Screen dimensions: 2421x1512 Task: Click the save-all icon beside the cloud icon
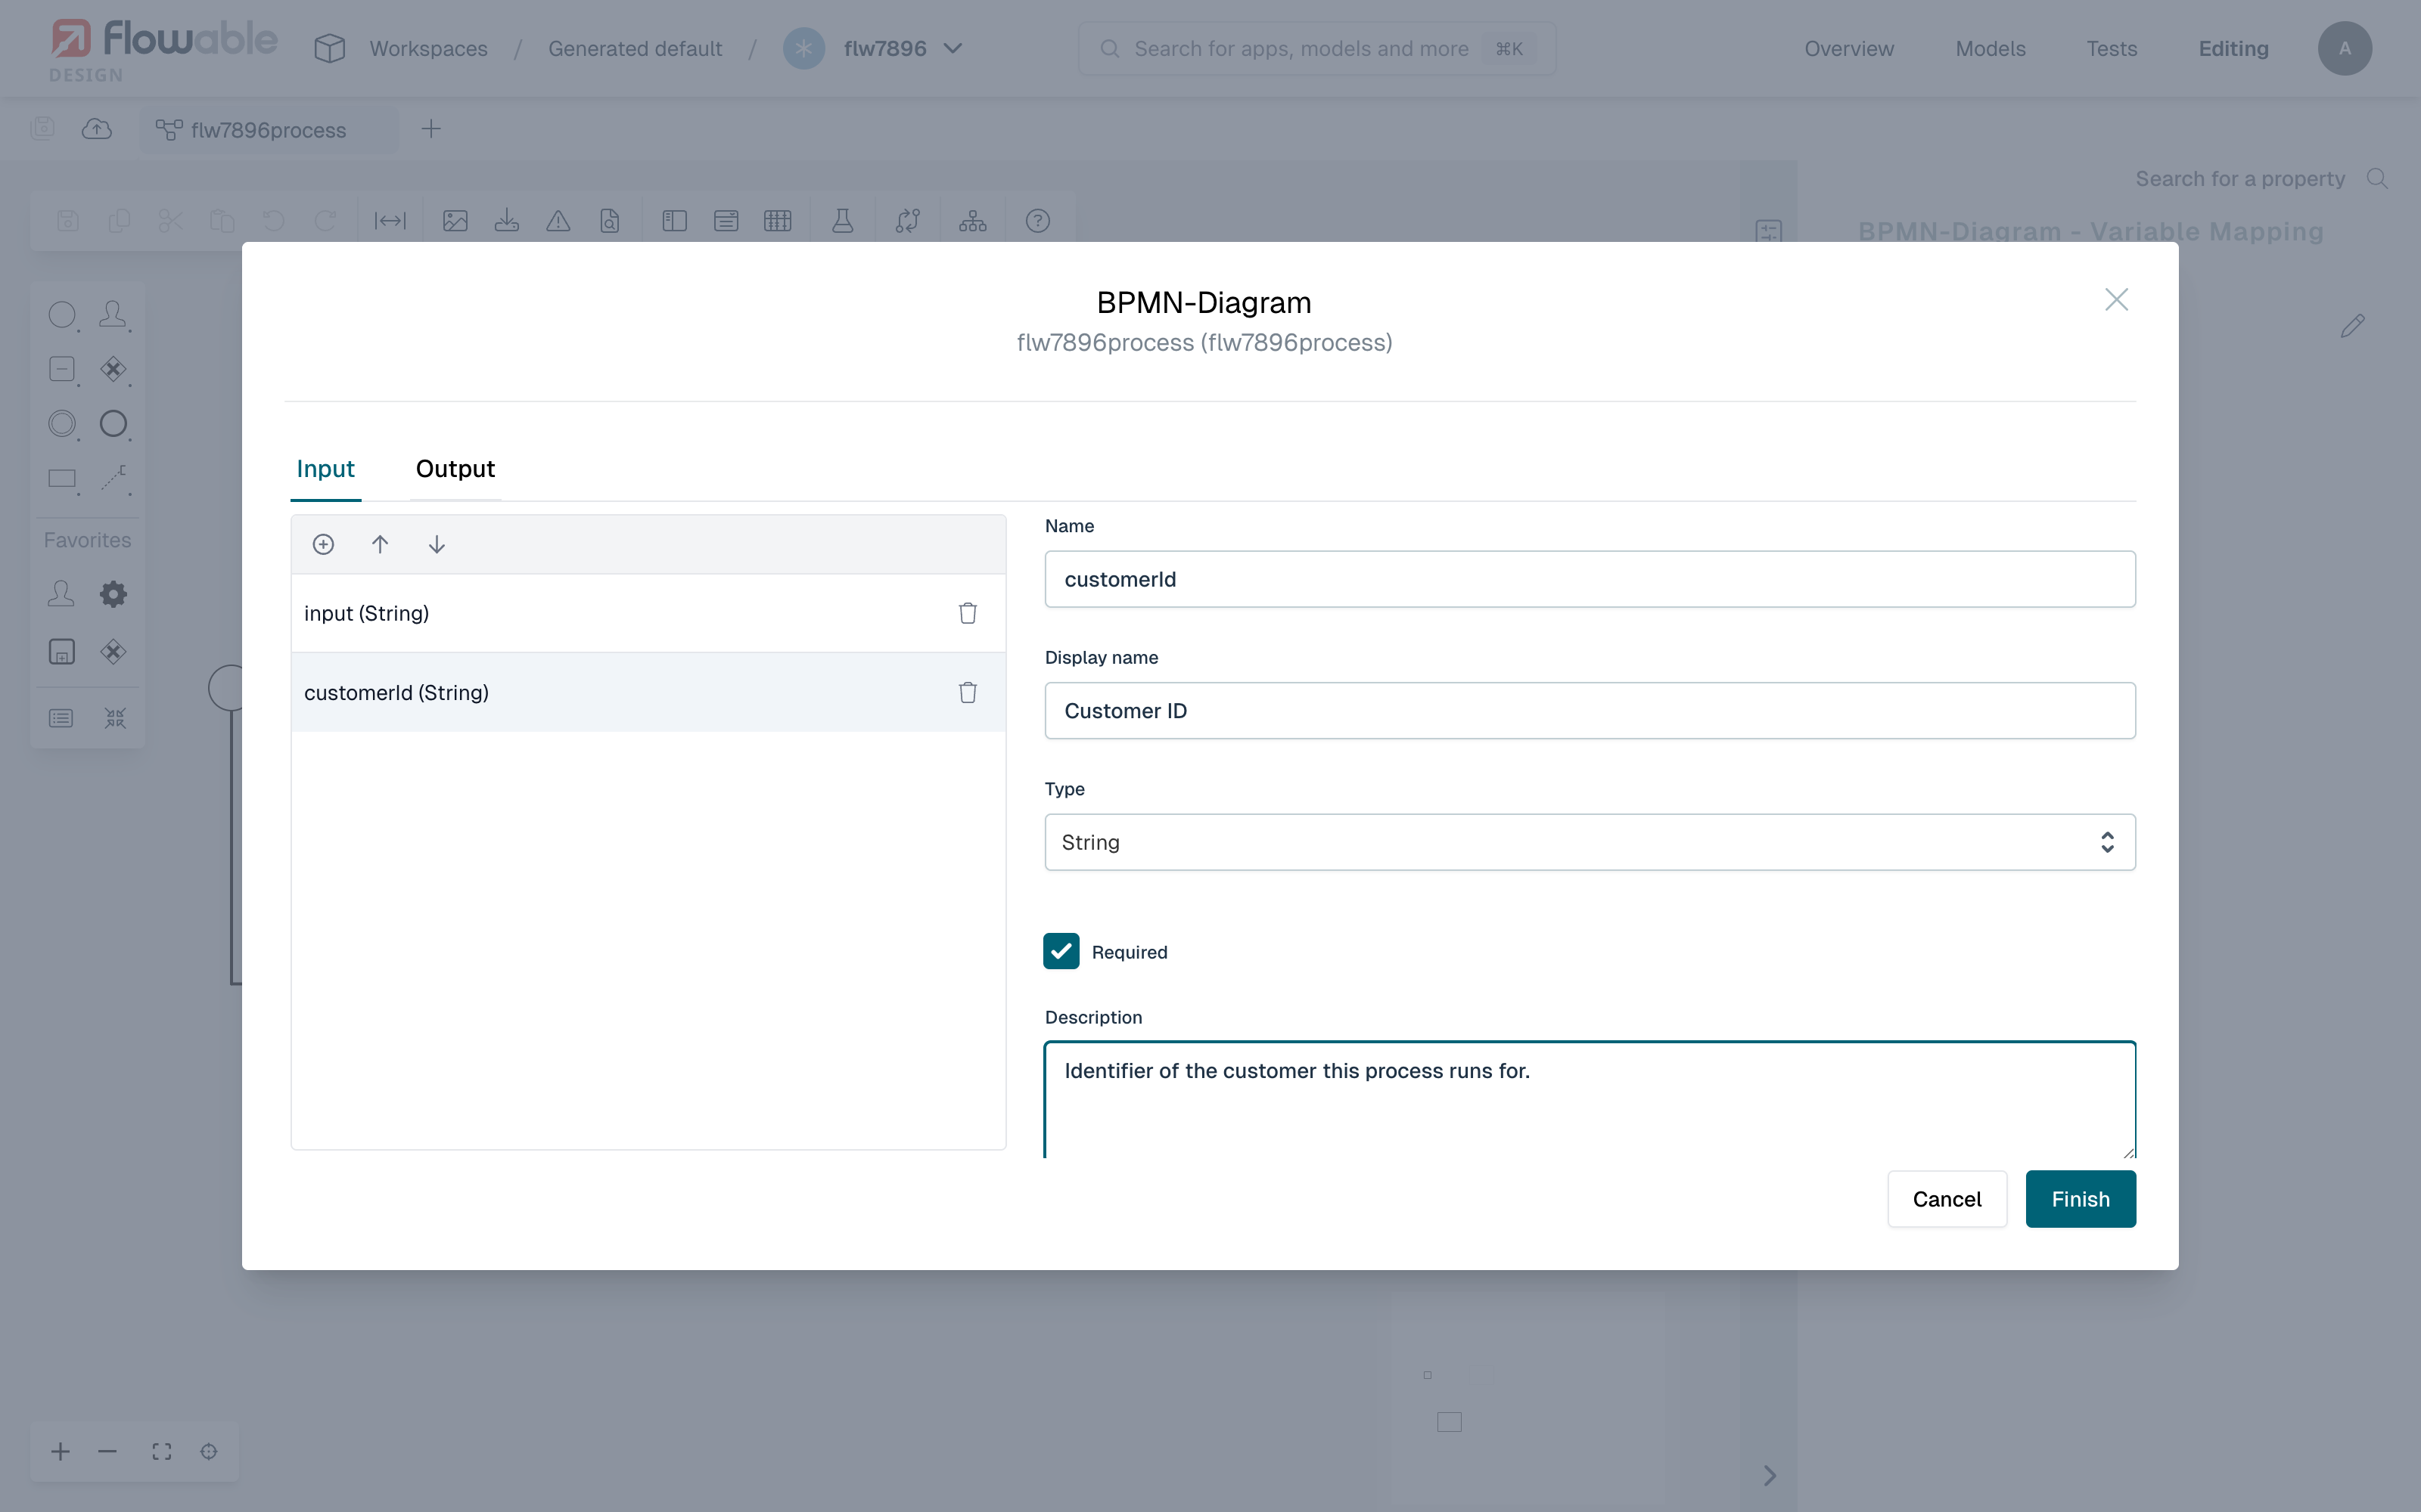click(x=42, y=128)
